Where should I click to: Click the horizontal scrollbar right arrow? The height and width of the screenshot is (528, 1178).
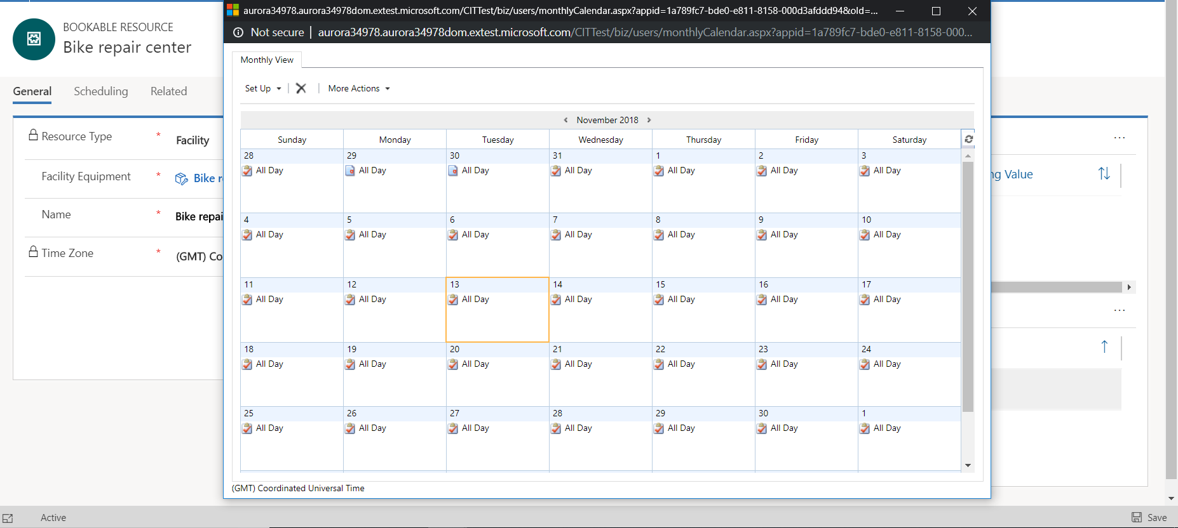(1128, 287)
